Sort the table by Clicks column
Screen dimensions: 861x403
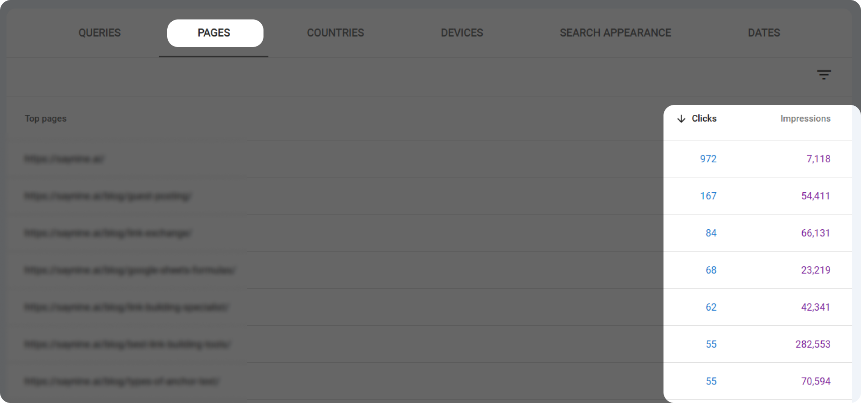(703, 119)
